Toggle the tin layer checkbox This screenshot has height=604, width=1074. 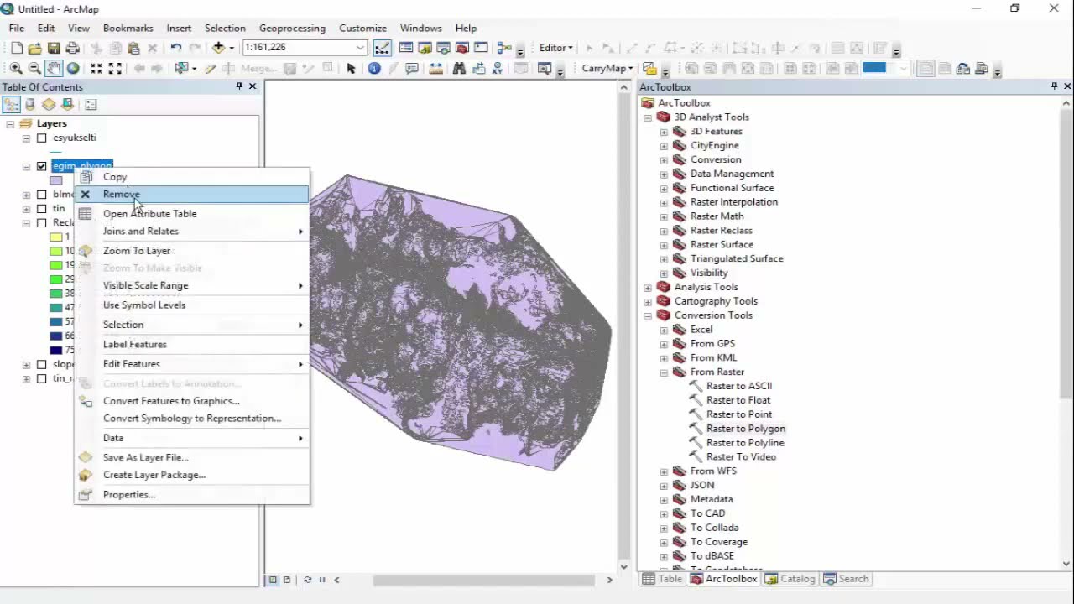coord(41,209)
